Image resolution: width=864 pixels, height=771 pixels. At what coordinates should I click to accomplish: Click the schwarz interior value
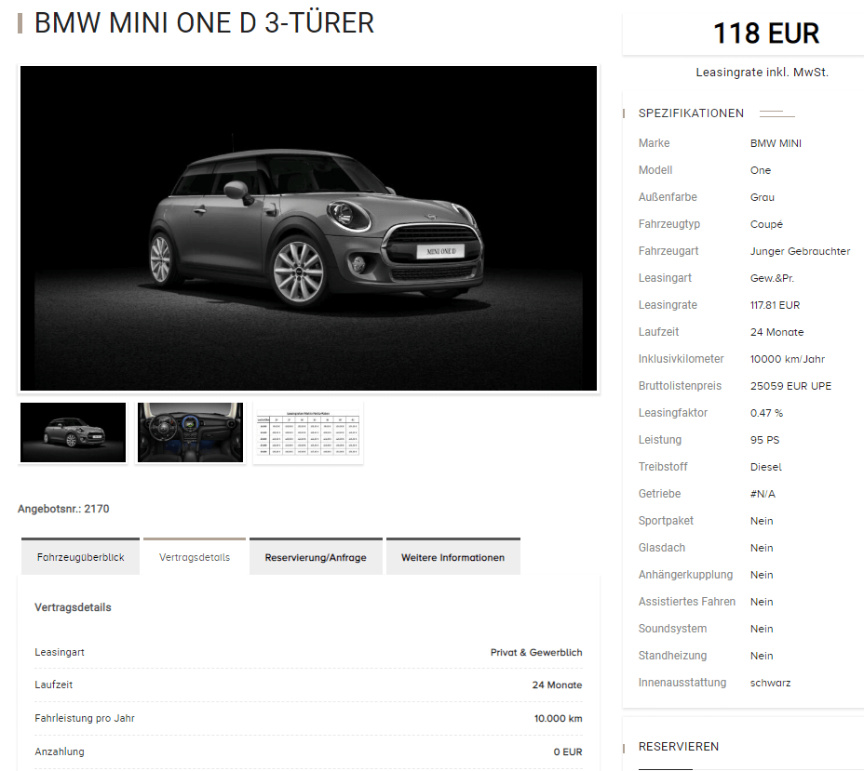(x=770, y=683)
